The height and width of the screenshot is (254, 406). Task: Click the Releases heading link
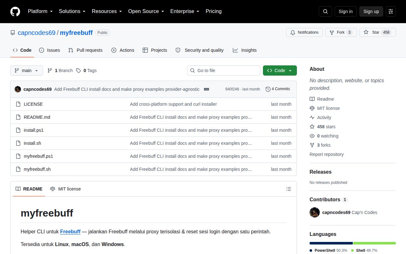tap(320, 172)
